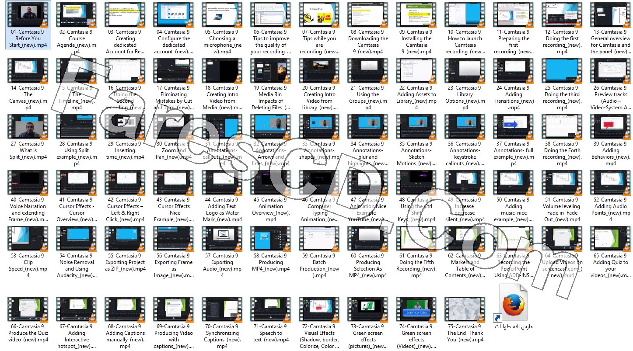Select 40-Camtasia 9 Voice Narration and extending Frame
Viewport: 633px width, 351px height.
[x=28, y=196]
